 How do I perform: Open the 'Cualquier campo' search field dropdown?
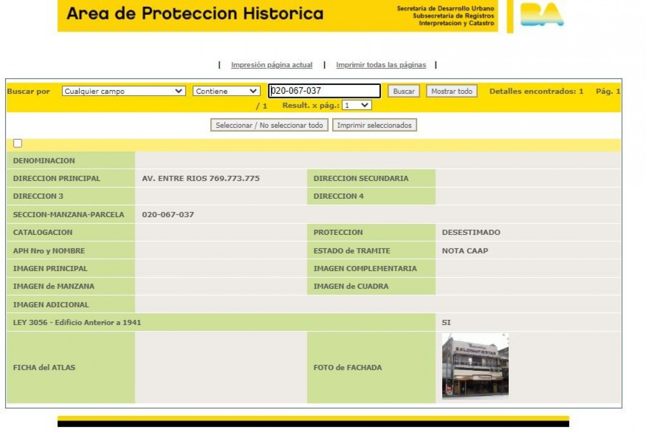pos(123,91)
